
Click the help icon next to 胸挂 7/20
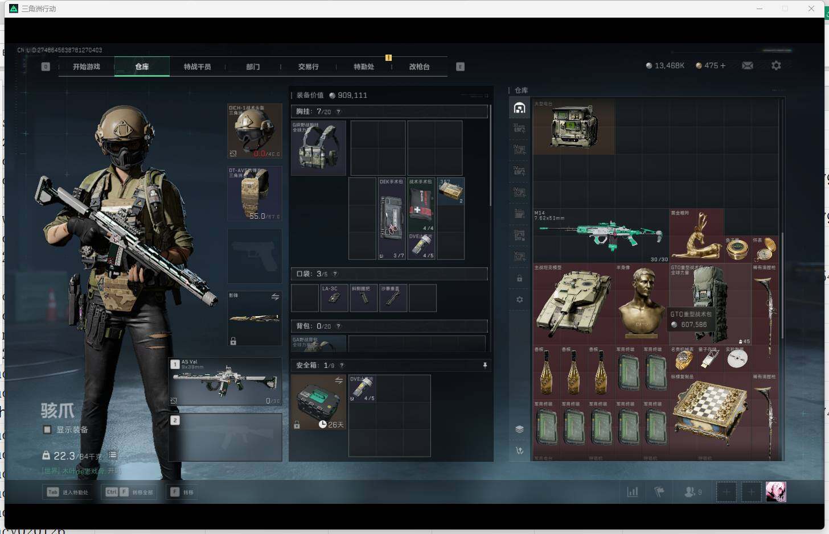coord(338,111)
